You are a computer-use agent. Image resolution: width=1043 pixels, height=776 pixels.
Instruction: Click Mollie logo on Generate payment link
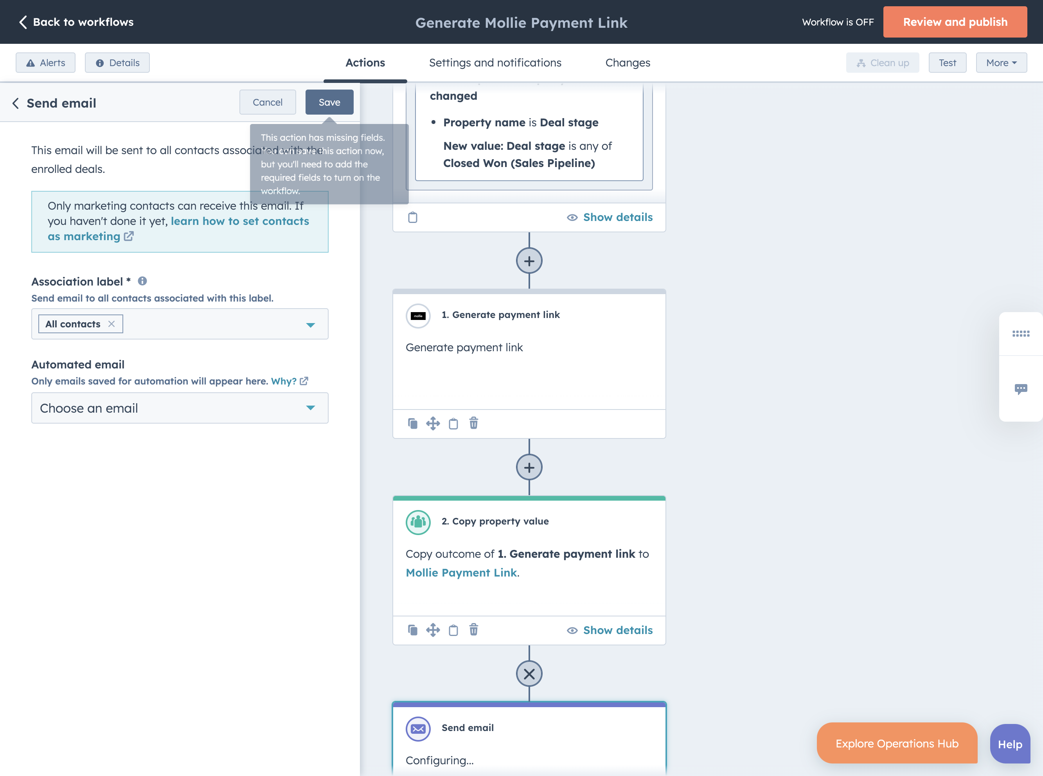tap(418, 316)
